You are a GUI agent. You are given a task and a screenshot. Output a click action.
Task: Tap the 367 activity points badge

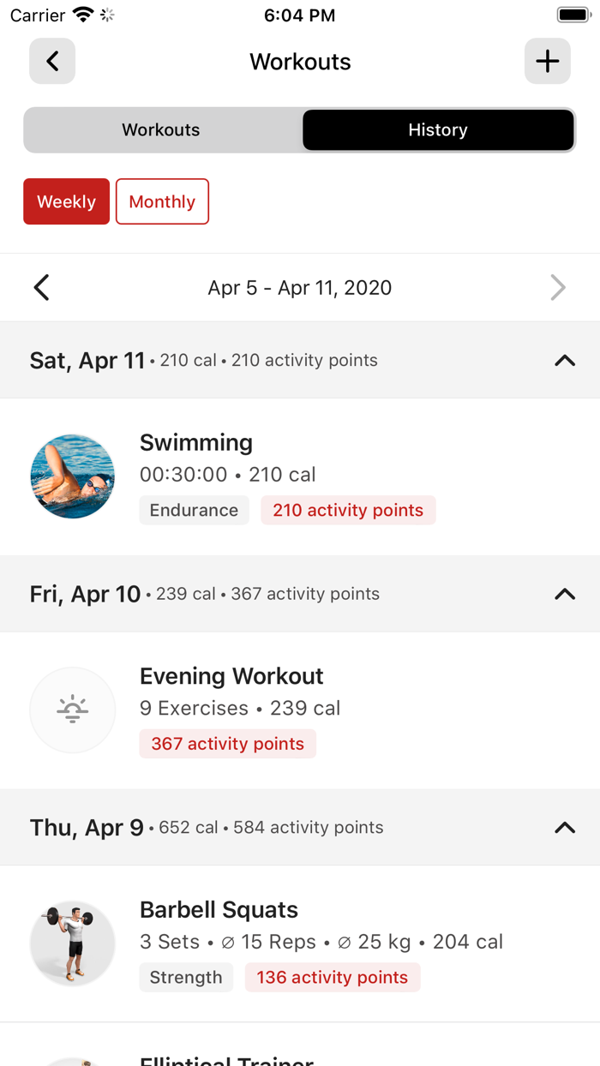[x=227, y=743]
